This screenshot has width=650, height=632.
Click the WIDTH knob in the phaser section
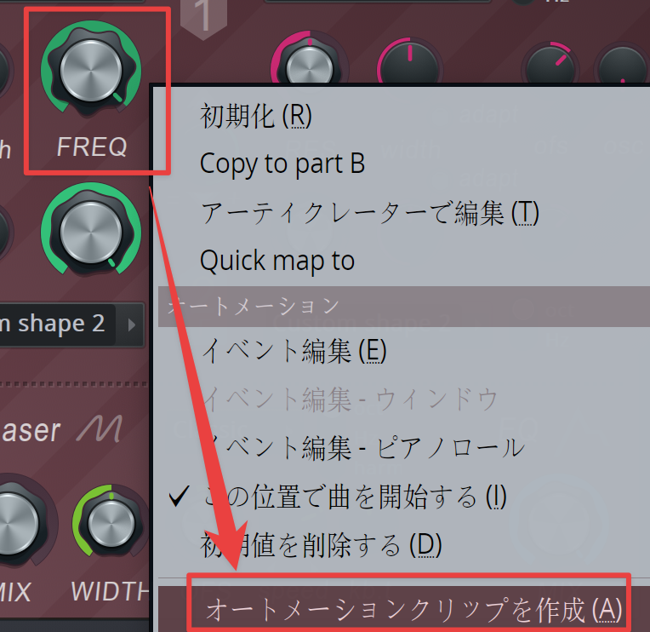click(x=111, y=522)
